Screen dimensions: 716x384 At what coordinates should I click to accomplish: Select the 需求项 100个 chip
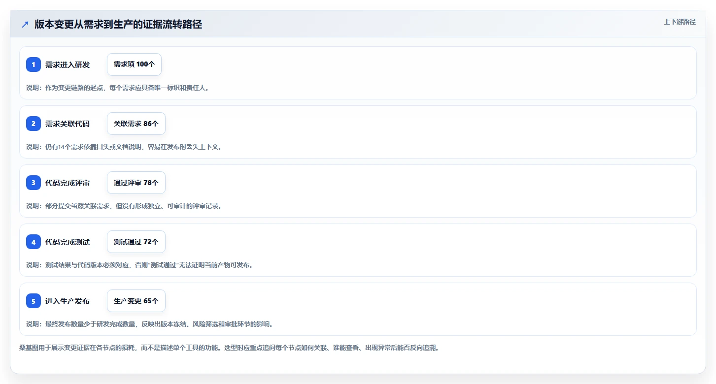134,64
